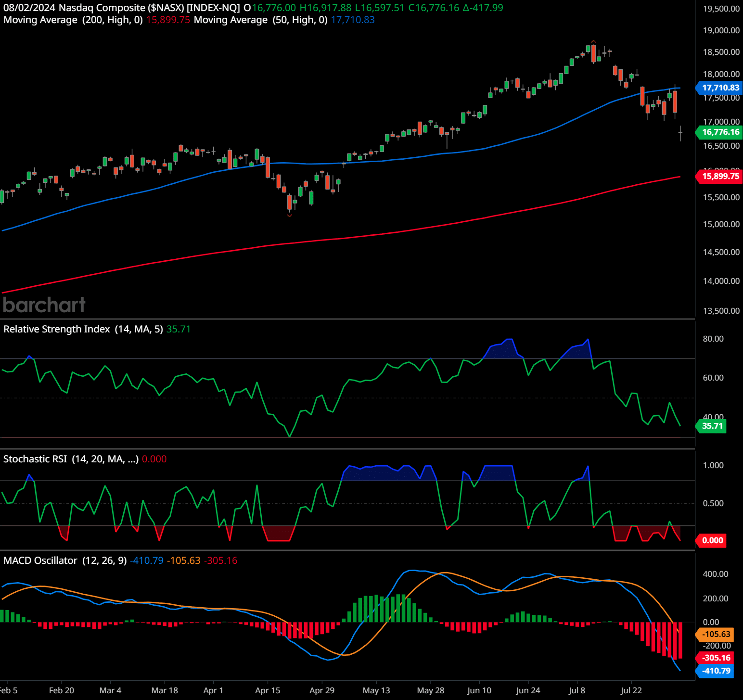This screenshot has width=743, height=700.
Task: Click the Jun 10 date axis label
Action: [479, 690]
